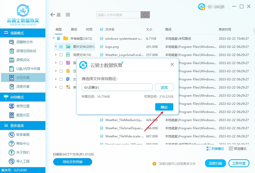Screen dimensions: 255x173
Task: Uncheck the 图片文件(2091) checkbox
Action: point(61,46)
